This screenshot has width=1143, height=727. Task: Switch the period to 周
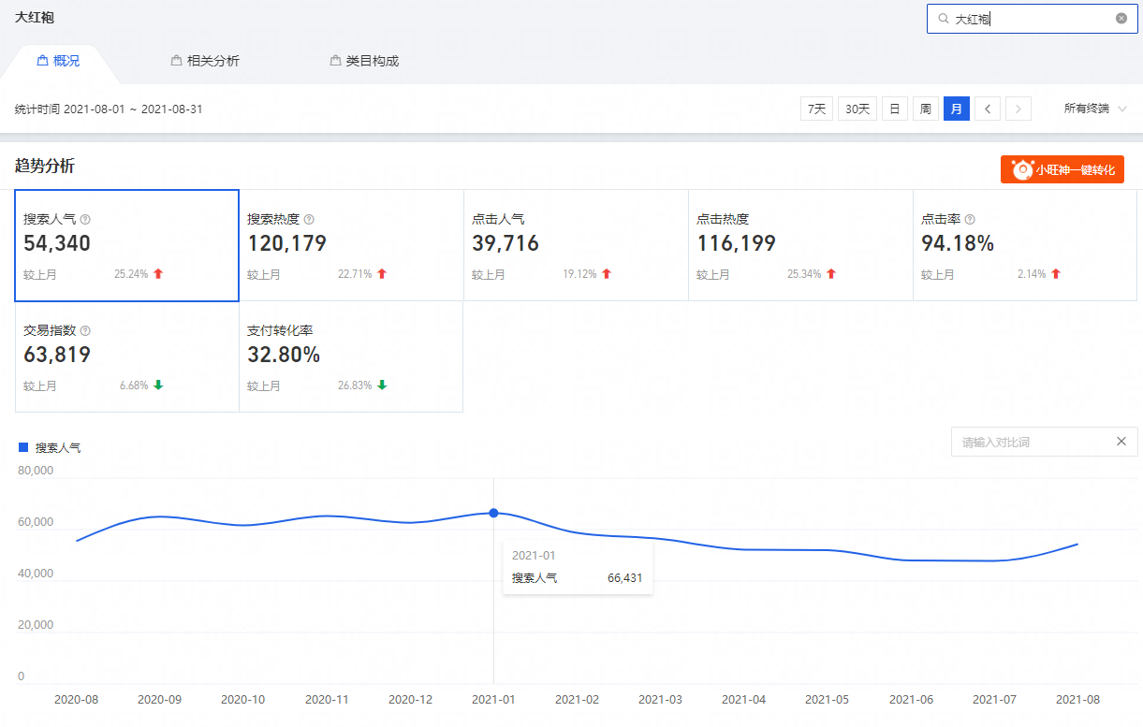pyautogui.click(x=925, y=109)
